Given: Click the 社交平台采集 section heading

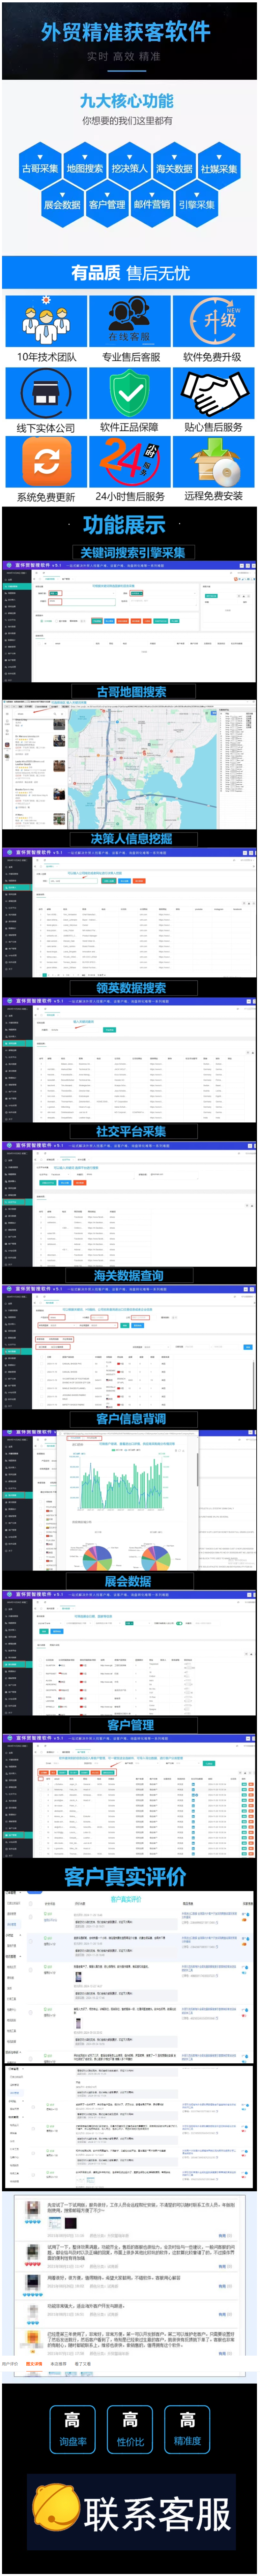Looking at the screenshot, I should [x=131, y=1131].
